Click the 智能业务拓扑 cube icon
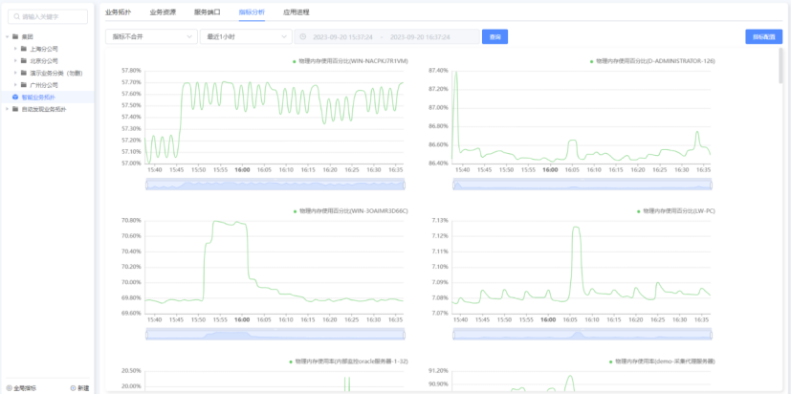This screenshot has height=394, width=791. click(15, 98)
